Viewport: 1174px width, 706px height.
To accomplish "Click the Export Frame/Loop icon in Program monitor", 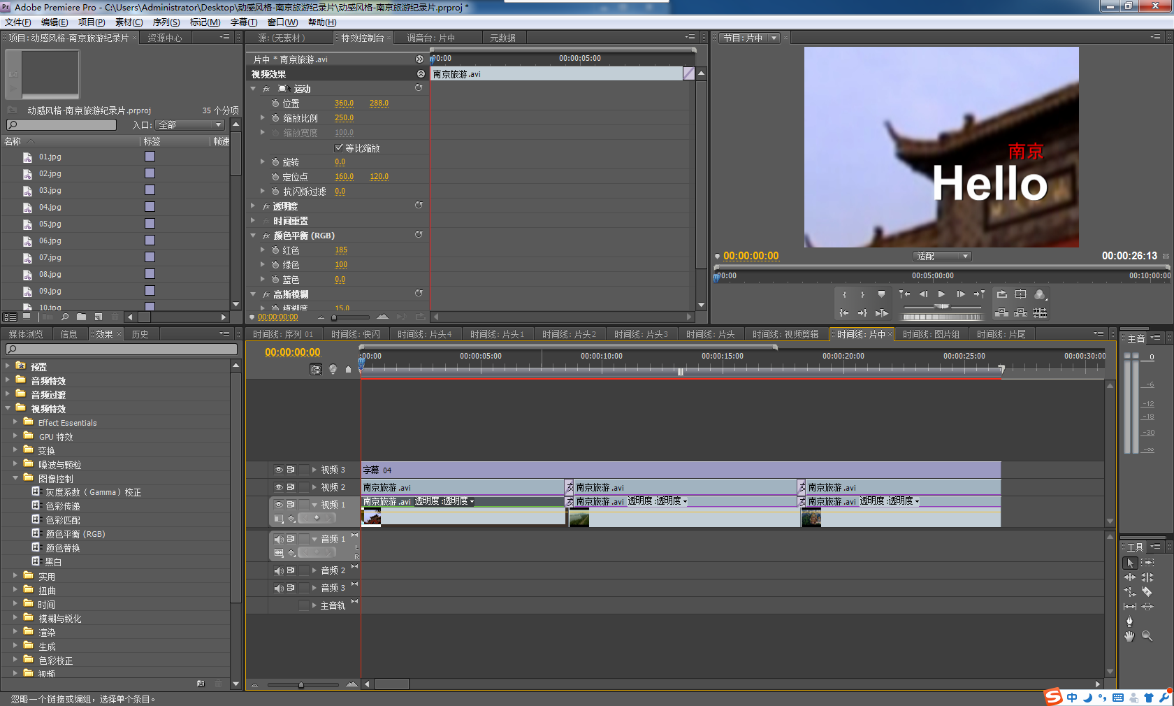I will (x=1001, y=294).
